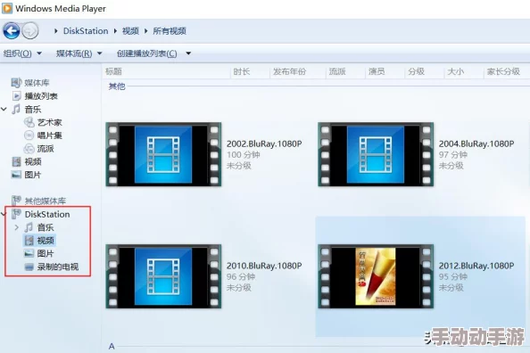Click 所有视频 in the breadcrumb path

click(x=170, y=31)
